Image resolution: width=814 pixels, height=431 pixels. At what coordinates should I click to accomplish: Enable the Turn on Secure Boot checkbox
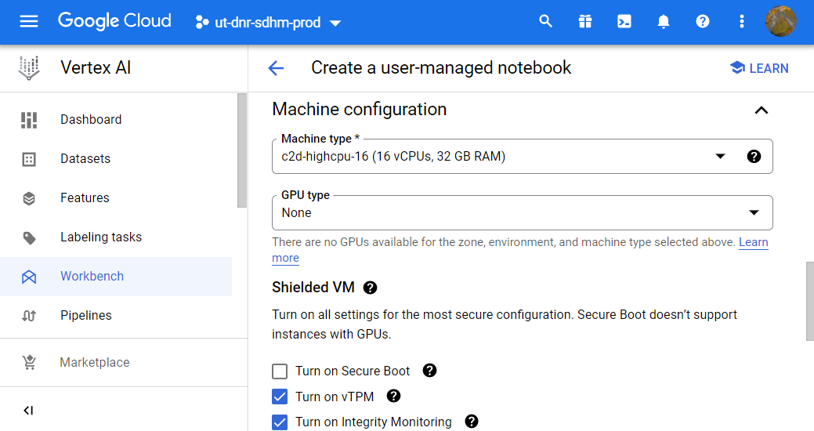click(280, 371)
